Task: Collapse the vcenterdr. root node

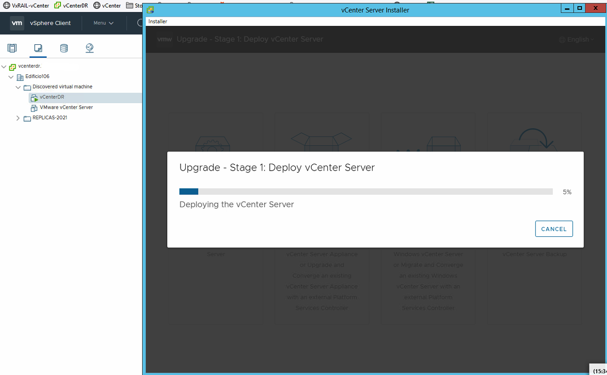Action: tap(4, 67)
